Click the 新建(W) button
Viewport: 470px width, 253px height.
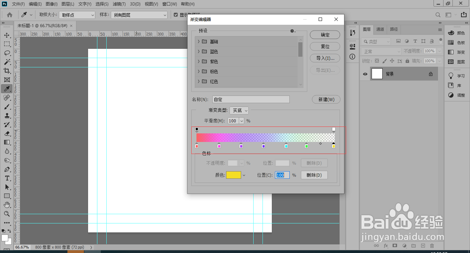[x=326, y=99]
